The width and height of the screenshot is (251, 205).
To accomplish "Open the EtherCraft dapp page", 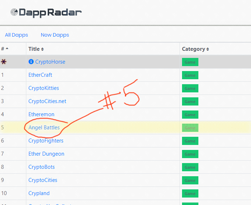I will coord(40,75).
